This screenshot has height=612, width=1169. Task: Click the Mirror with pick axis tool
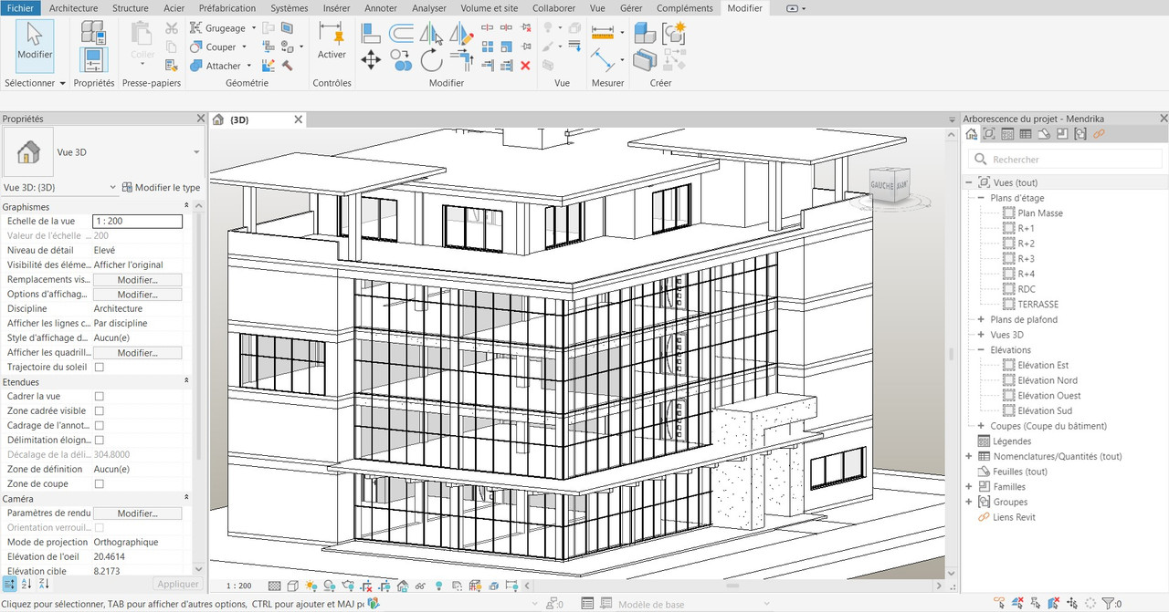click(431, 34)
